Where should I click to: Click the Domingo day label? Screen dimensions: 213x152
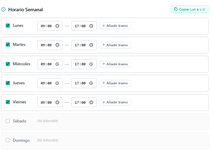click(21, 140)
